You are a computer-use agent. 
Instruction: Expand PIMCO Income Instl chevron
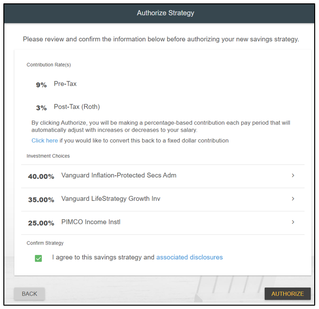coord(293,222)
